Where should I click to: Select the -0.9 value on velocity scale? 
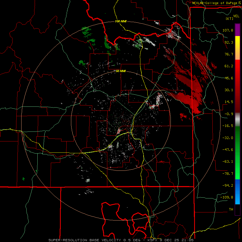229,114
